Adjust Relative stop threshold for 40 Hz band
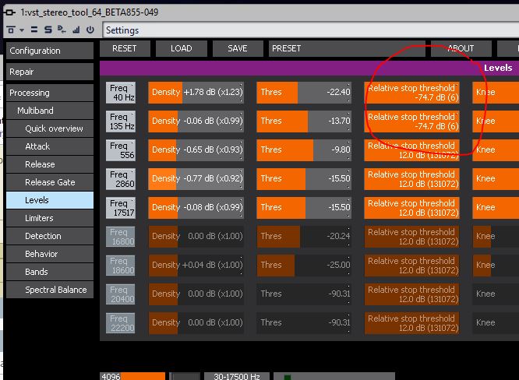Screen dimensions: 519x380 (x=411, y=93)
